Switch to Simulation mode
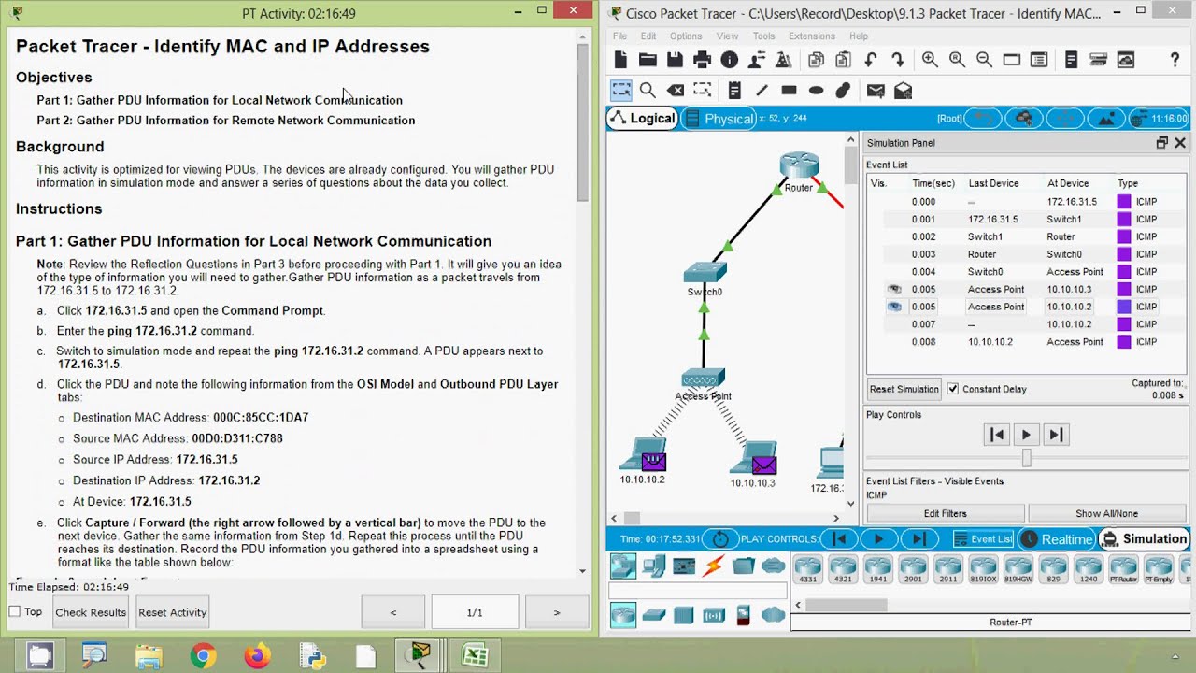 (1144, 539)
